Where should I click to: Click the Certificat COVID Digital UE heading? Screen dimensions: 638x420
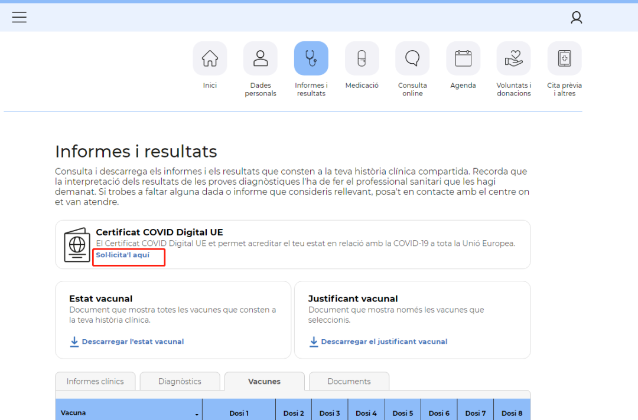click(159, 232)
